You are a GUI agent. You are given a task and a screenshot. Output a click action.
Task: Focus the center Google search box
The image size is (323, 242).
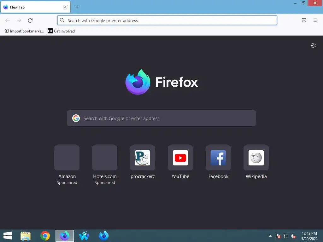tap(161, 118)
